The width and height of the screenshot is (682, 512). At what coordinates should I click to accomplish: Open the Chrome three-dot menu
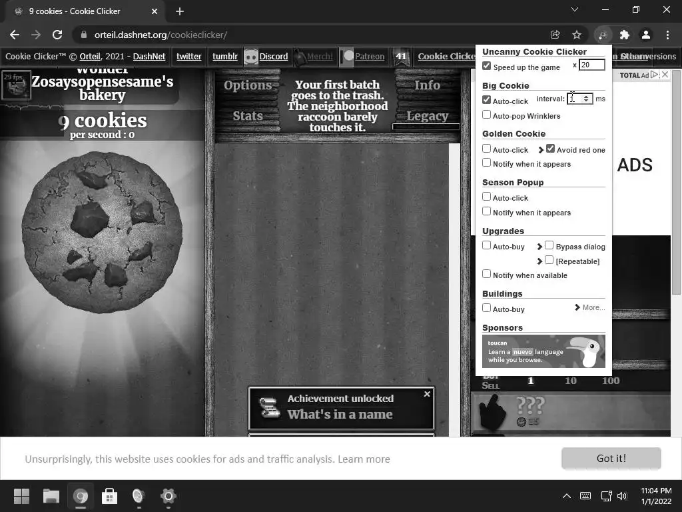667,35
